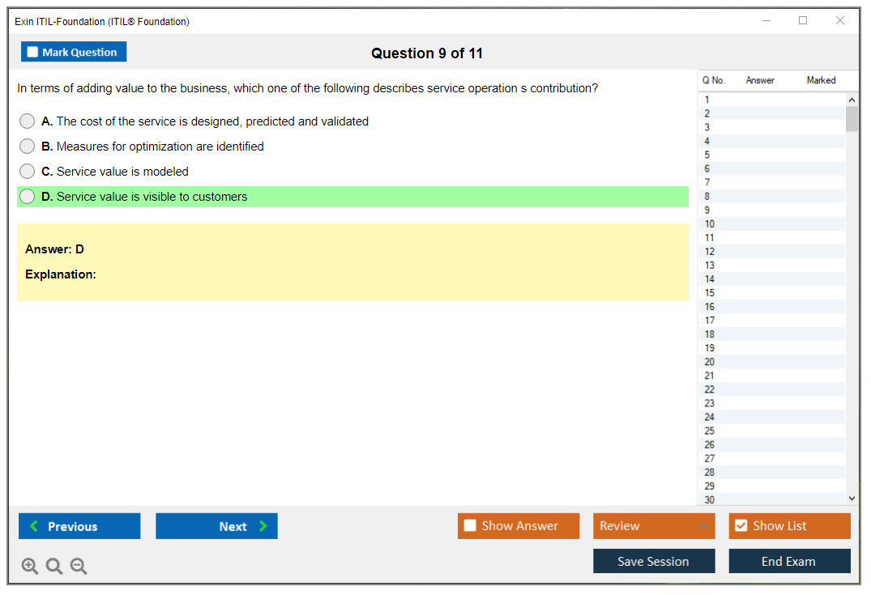Click the zoom out magnifier icon
871x595 pixels.
click(x=79, y=567)
